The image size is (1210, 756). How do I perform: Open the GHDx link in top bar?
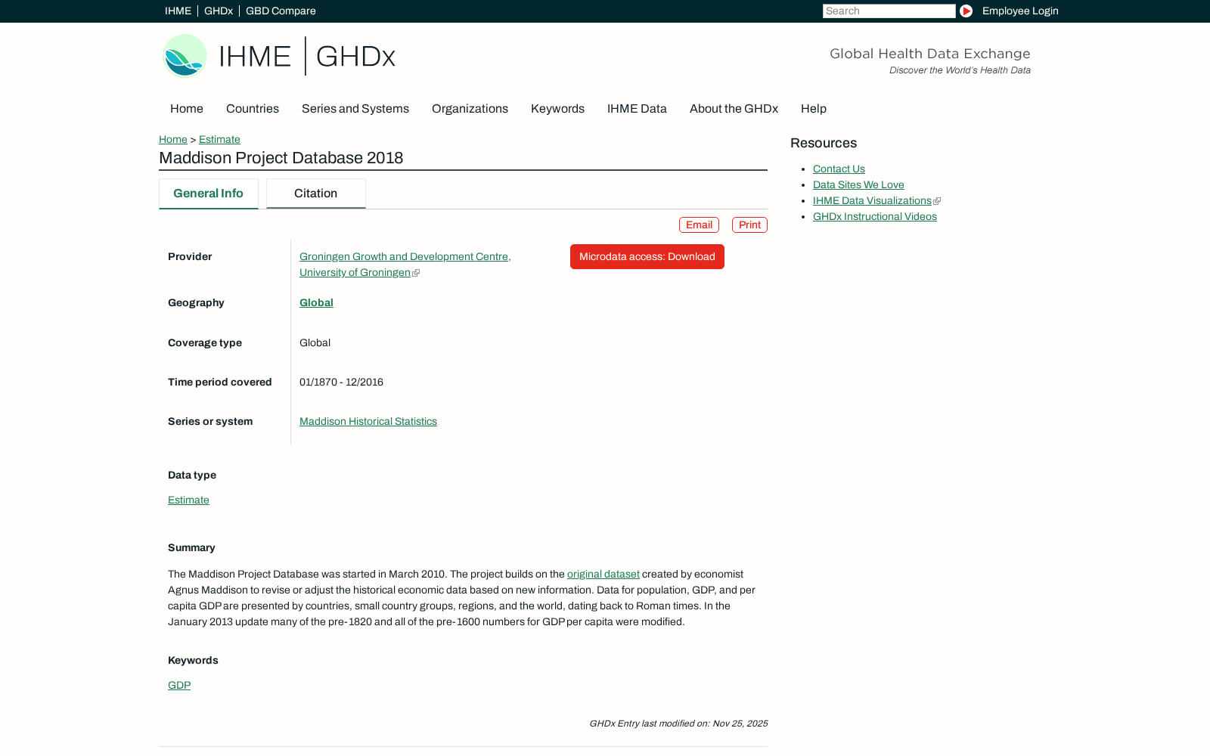pyautogui.click(x=219, y=11)
